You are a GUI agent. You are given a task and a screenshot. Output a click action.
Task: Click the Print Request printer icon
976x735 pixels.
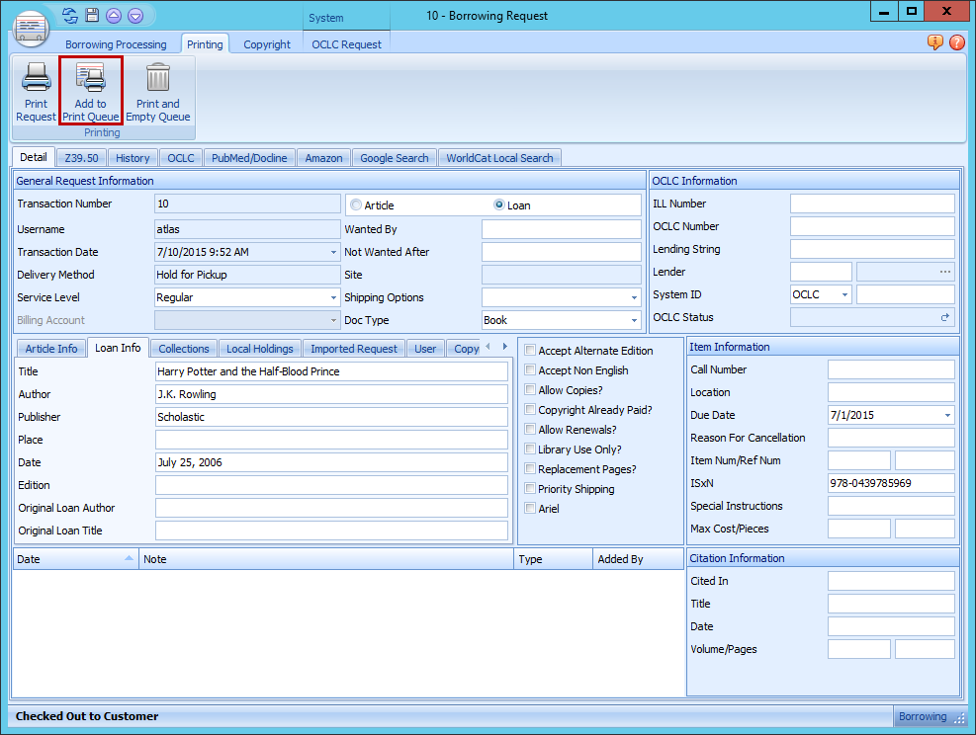[x=36, y=79]
